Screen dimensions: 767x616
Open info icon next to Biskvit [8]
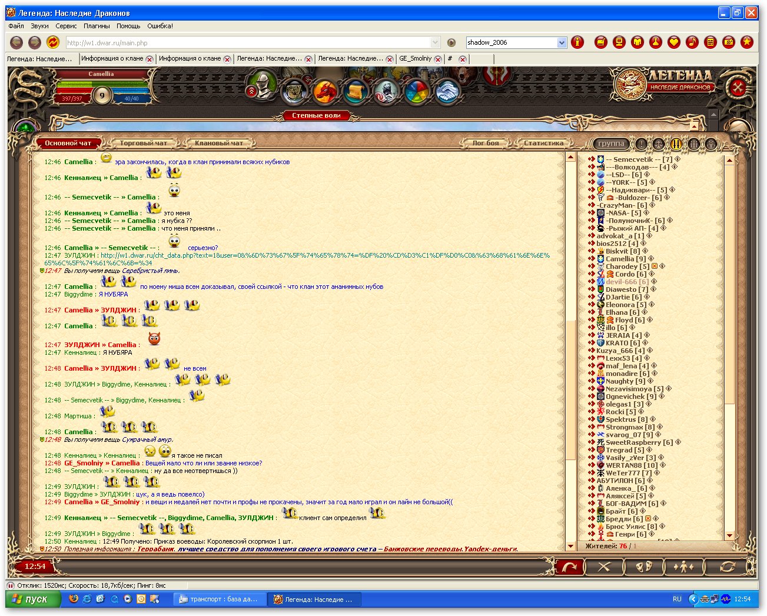[645, 251]
